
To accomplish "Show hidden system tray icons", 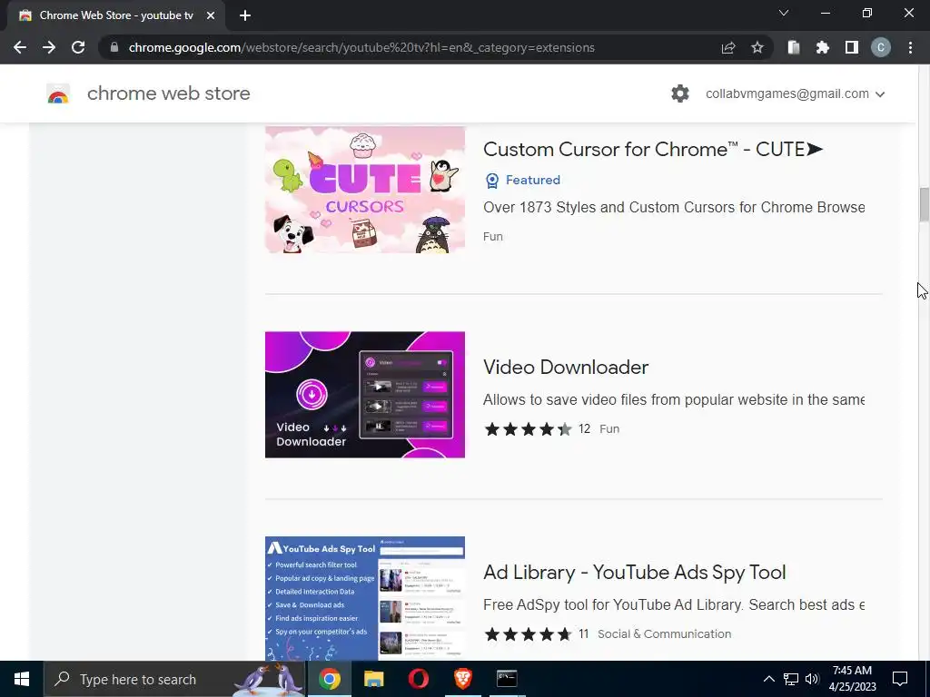I will click(768, 679).
